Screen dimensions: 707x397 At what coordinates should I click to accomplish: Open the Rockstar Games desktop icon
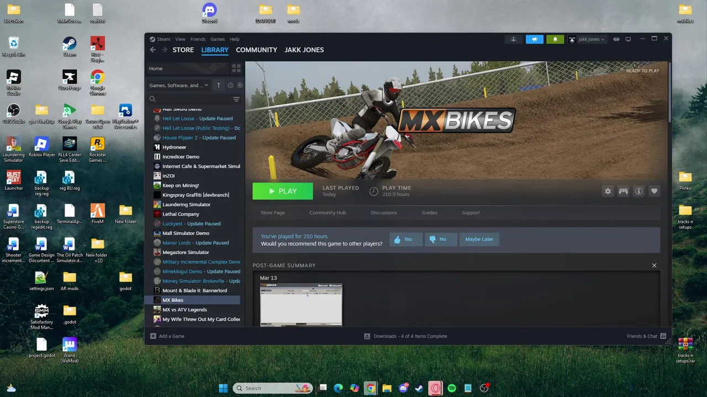pos(97,149)
